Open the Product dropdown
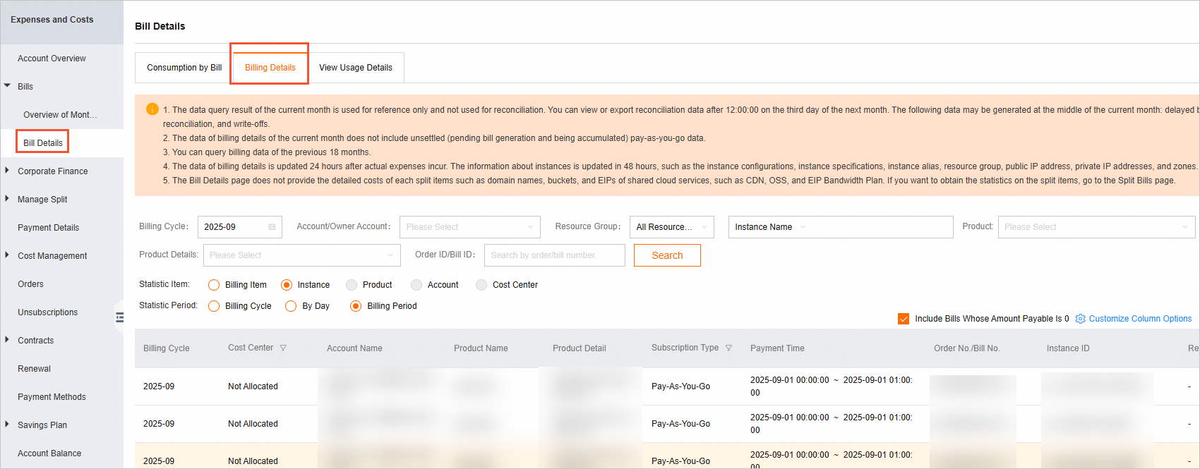This screenshot has height=469, width=1200. point(1096,227)
